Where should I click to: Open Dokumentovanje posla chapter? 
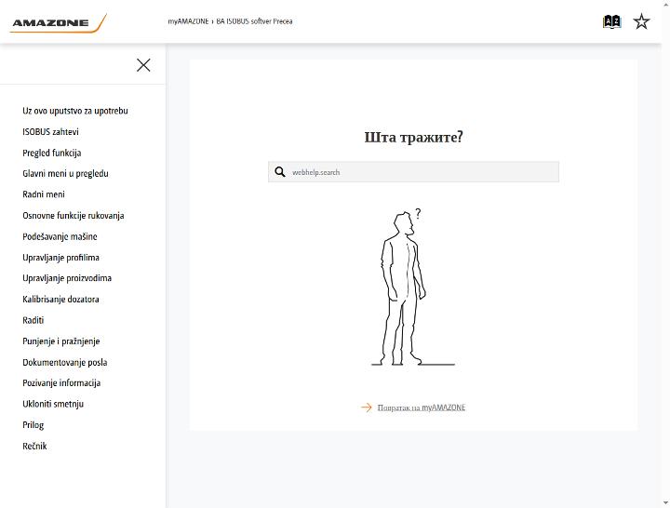pos(65,362)
